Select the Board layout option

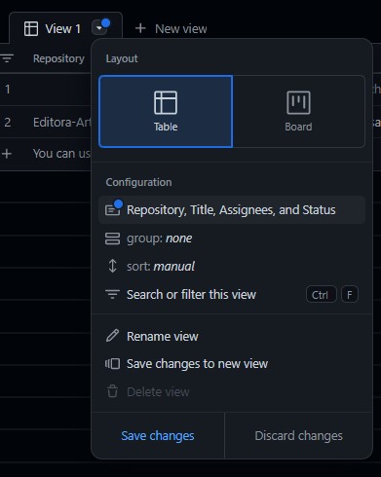[298, 111]
